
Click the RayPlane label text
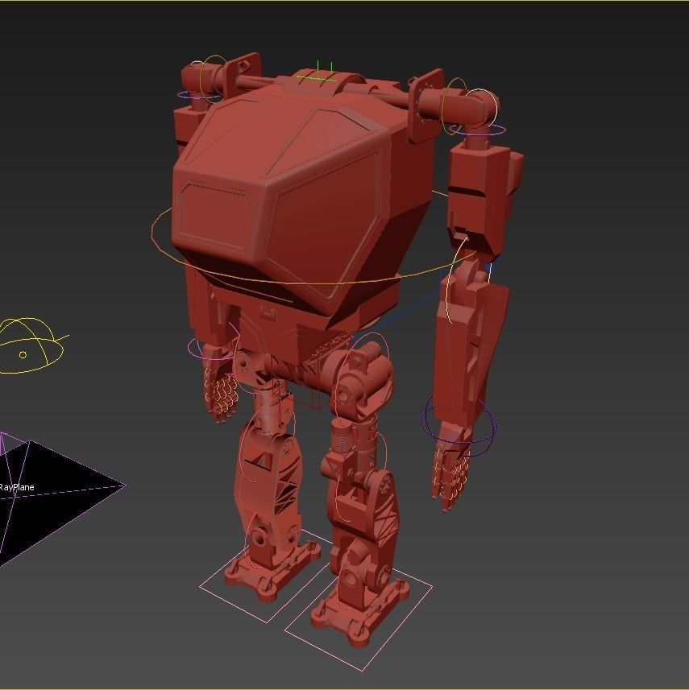point(17,487)
